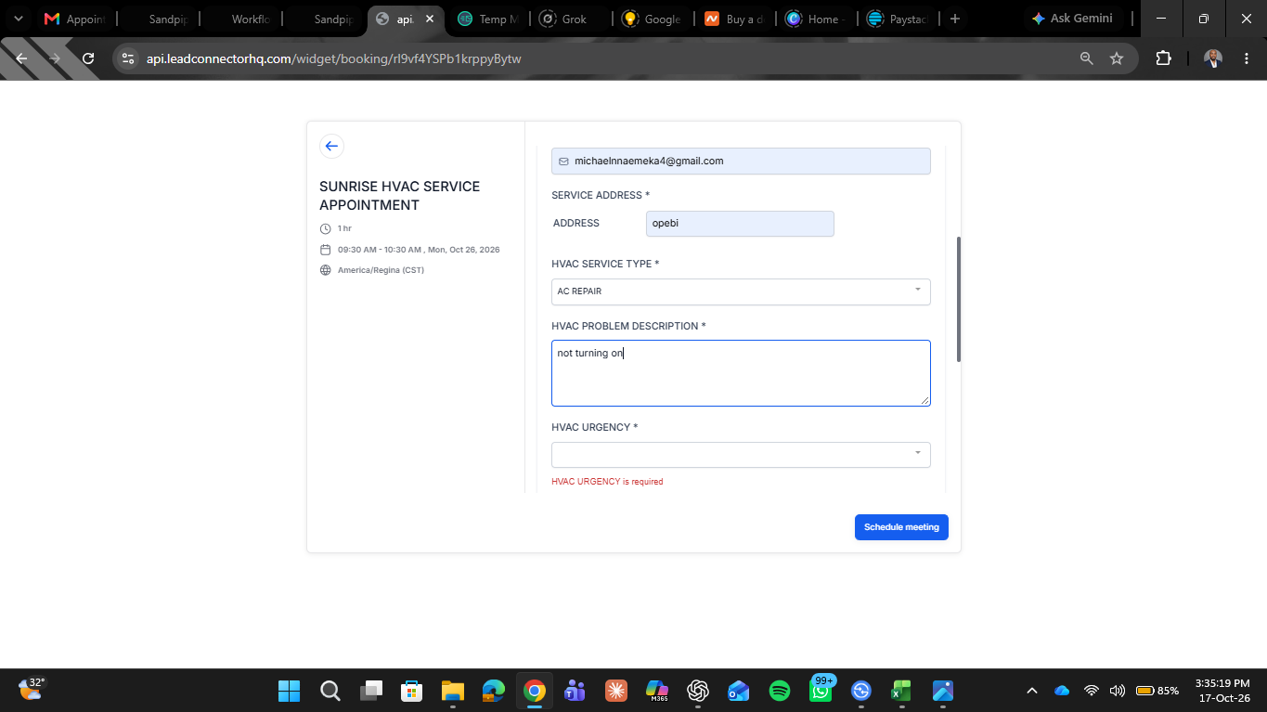Show hidden system tray icons
This screenshot has height=712, width=1267.
1031,691
